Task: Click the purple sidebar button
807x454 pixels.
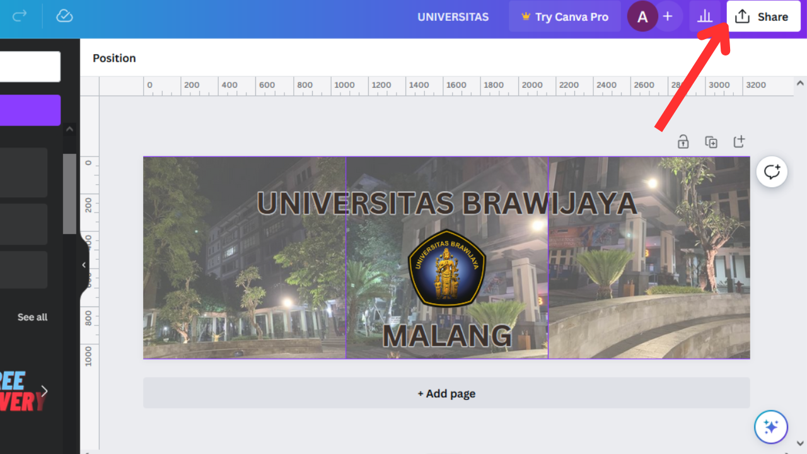Action: 30,110
